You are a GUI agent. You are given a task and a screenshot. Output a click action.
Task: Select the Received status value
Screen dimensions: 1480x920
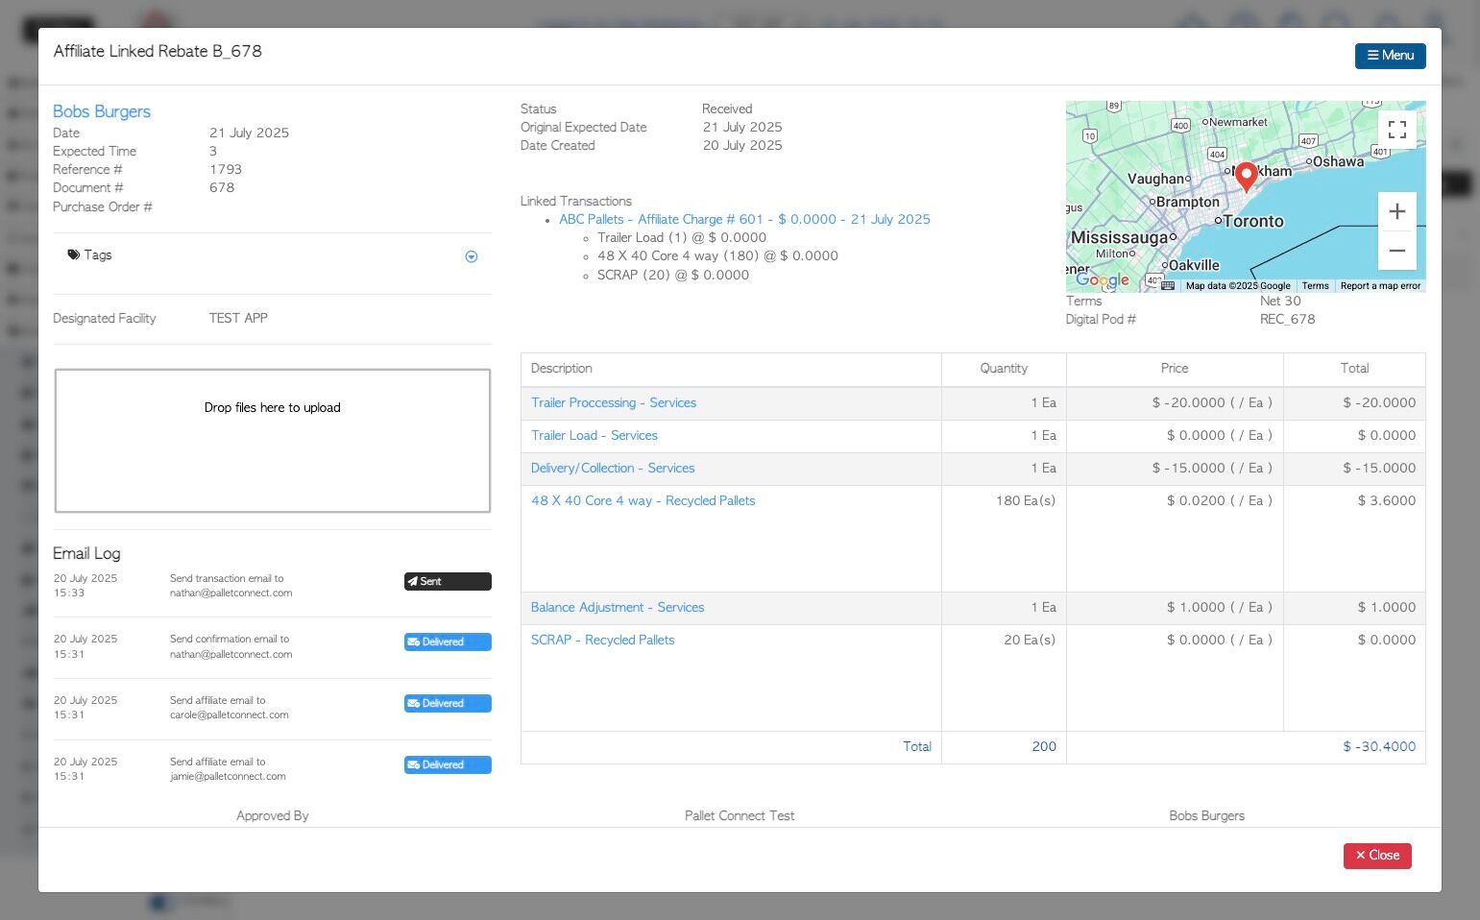coord(727,109)
